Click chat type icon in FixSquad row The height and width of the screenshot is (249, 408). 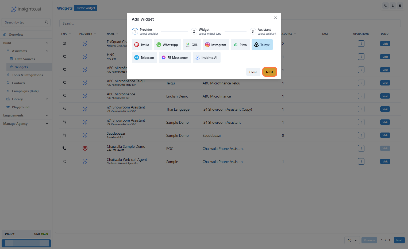point(64,44)
